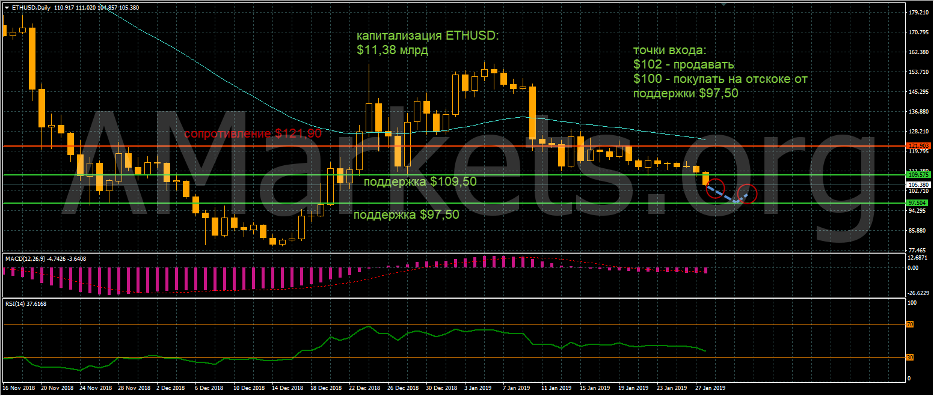
Task: Click the '$100 - покупать на отскоке от' line
Action: pyautogui.click(x=720, y=79)
